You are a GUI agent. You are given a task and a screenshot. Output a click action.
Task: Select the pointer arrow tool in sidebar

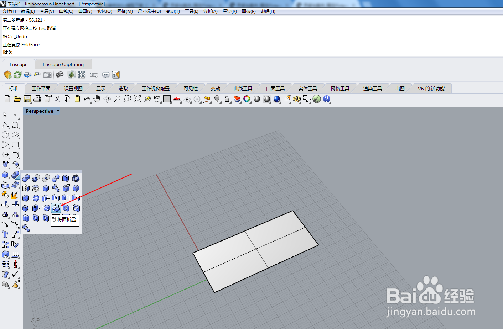click(5, 115)
